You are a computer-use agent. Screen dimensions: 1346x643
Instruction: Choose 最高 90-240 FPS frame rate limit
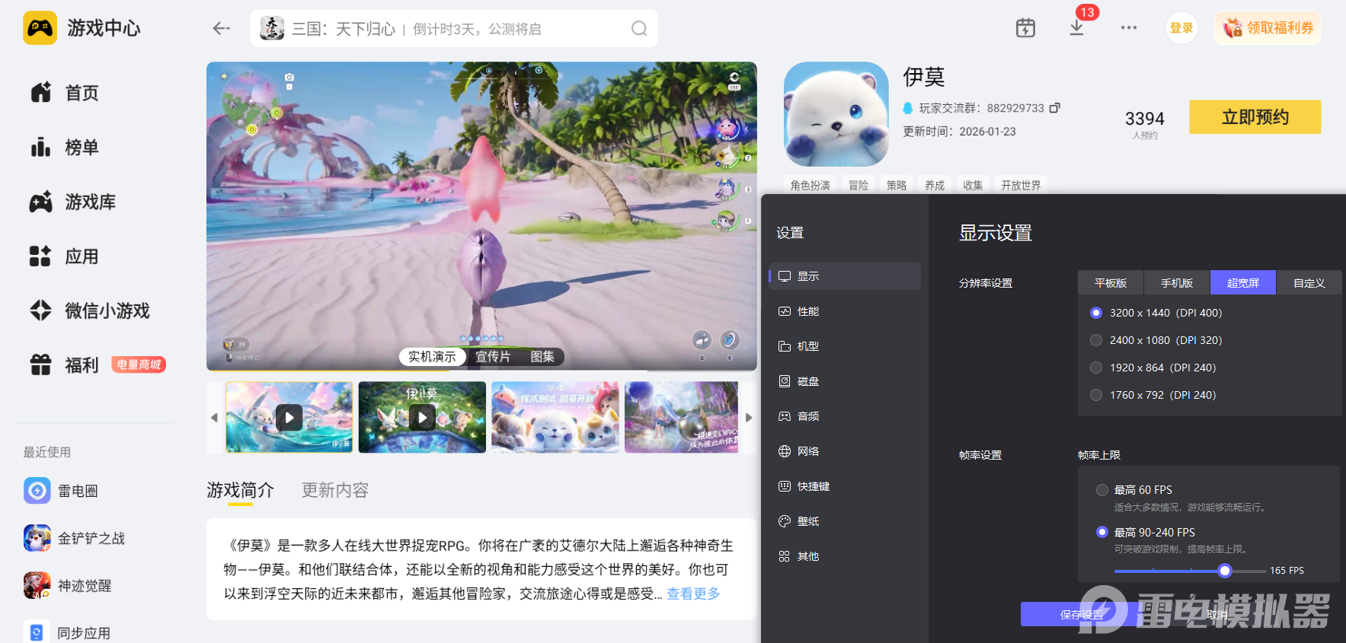pyautogui.click(x=1102, y=532)
